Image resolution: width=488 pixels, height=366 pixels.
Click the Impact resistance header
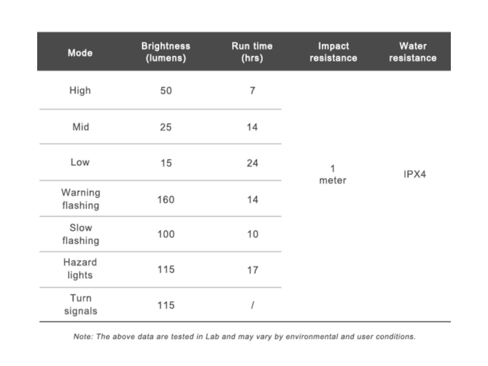(x=333, y=52)
